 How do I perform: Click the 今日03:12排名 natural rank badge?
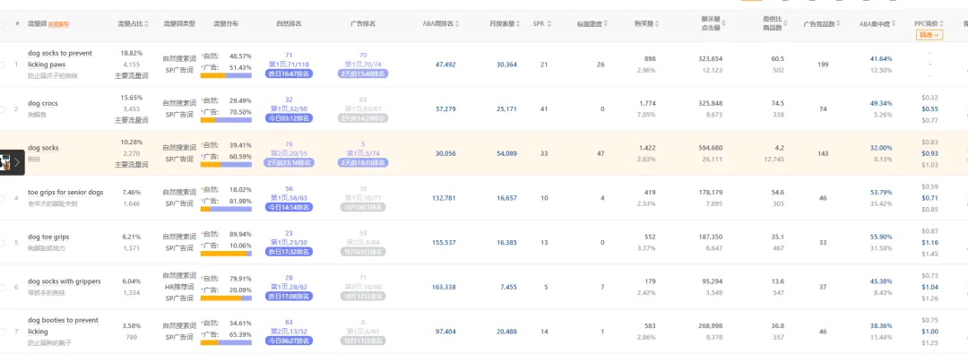pyautogui.click(x=289, y=118)
